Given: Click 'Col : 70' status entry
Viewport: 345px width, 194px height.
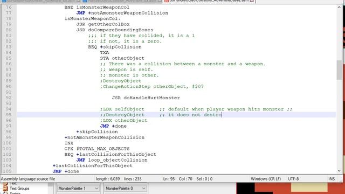Looking at the screenshot, I should (185, 179).
